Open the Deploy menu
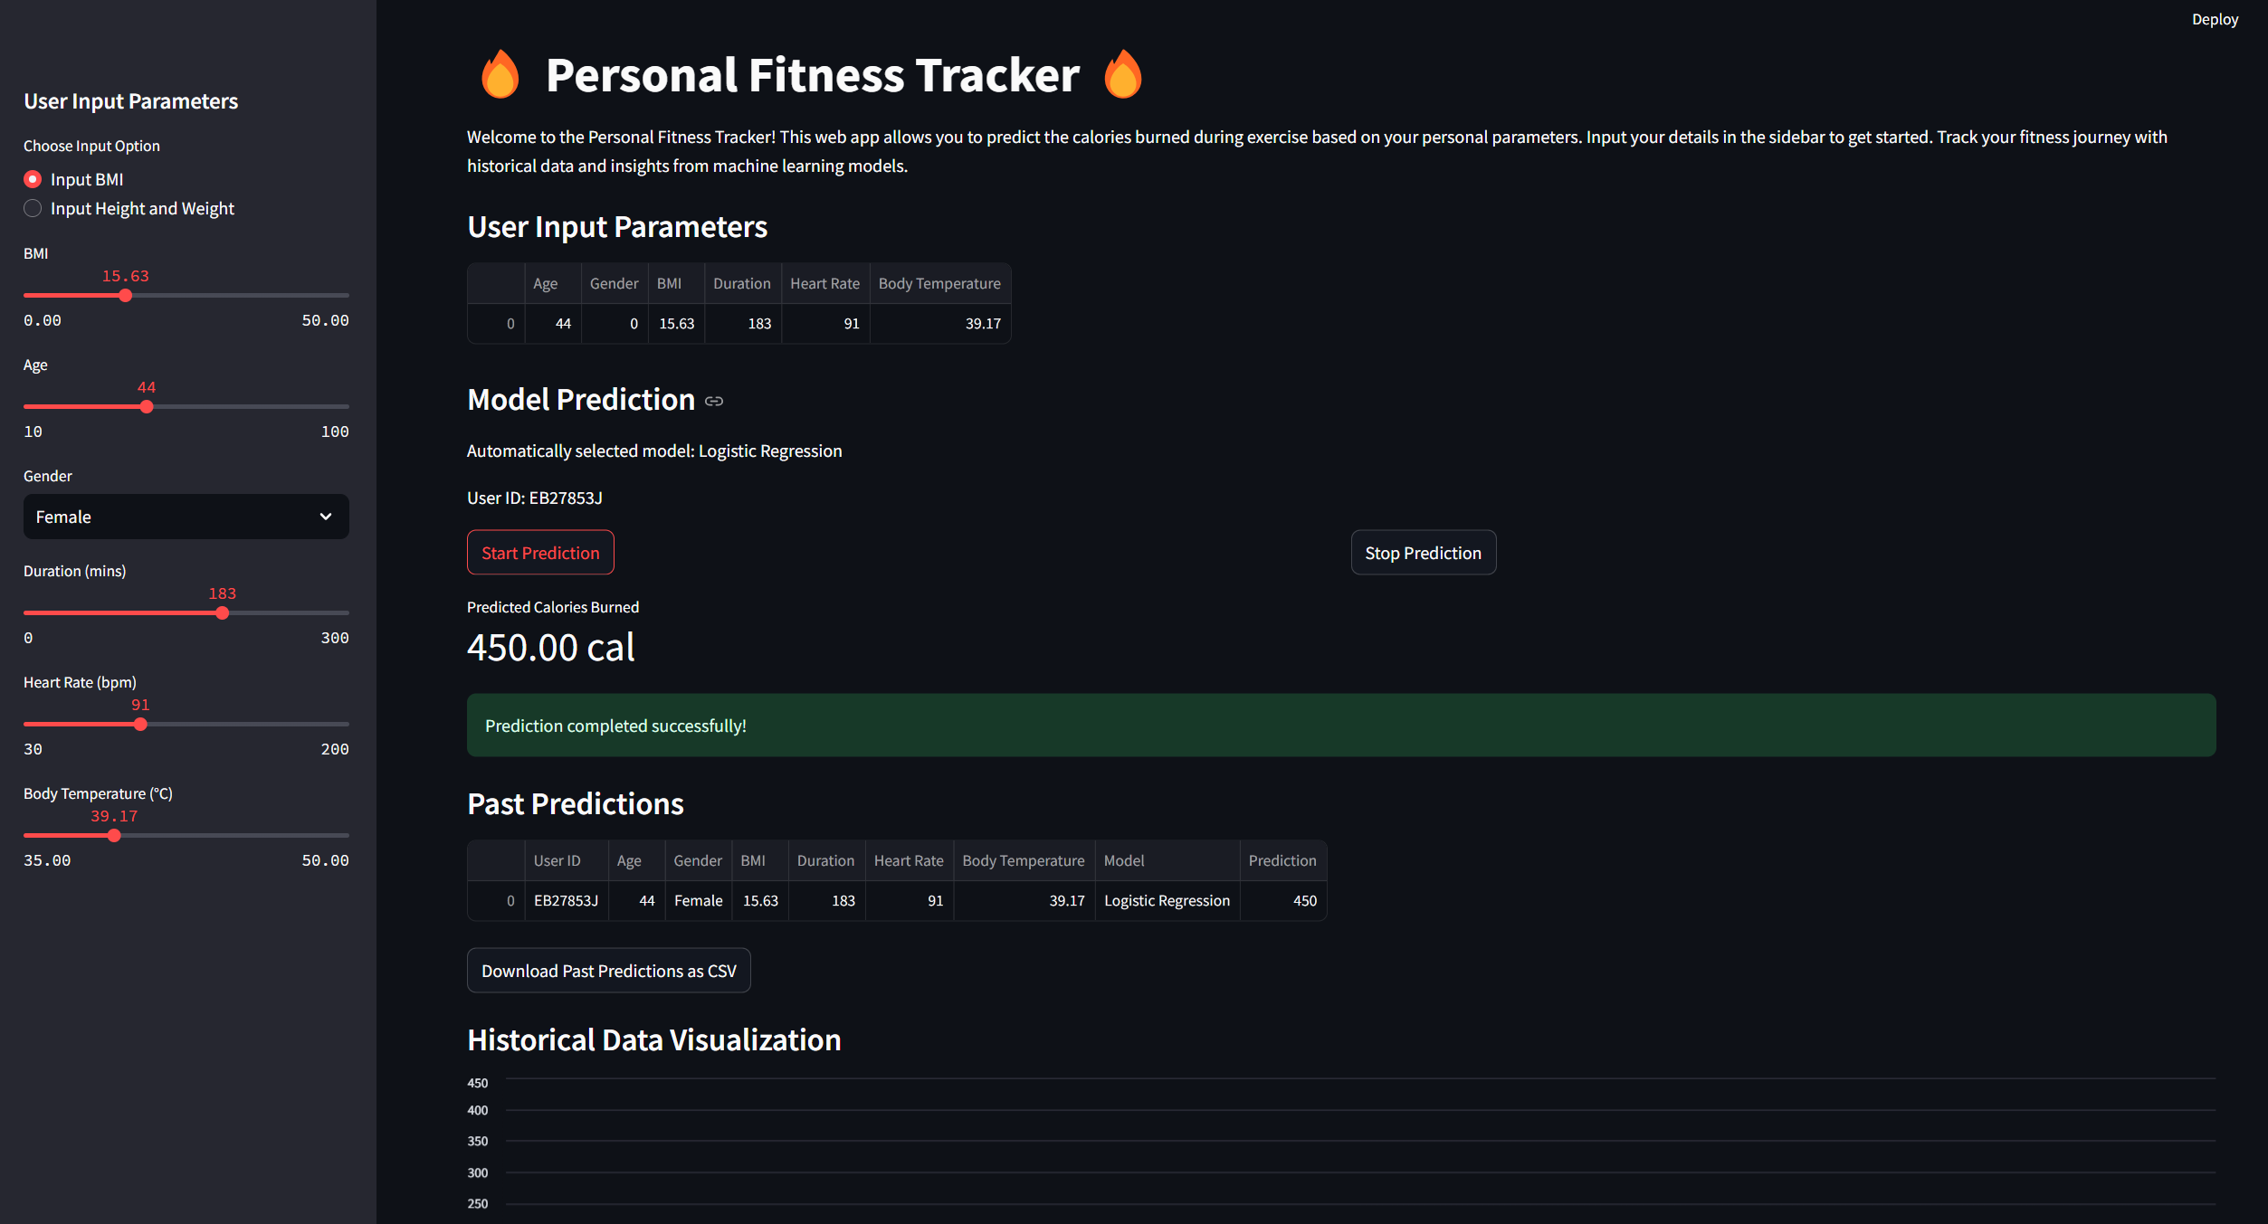Image resolution: width=2268 pixels, height=1224 pixels. click(x=2214, y=19)
